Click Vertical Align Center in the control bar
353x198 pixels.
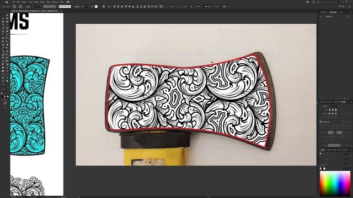tap(130, 7)
